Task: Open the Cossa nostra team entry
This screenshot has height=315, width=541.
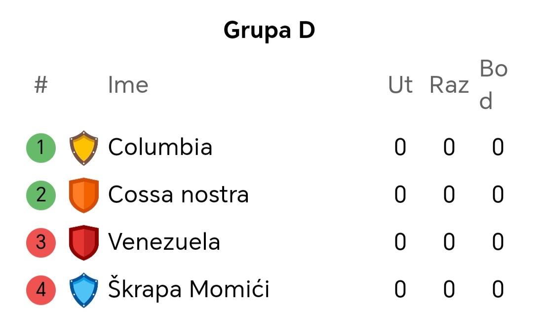Action: click(178, 194)
